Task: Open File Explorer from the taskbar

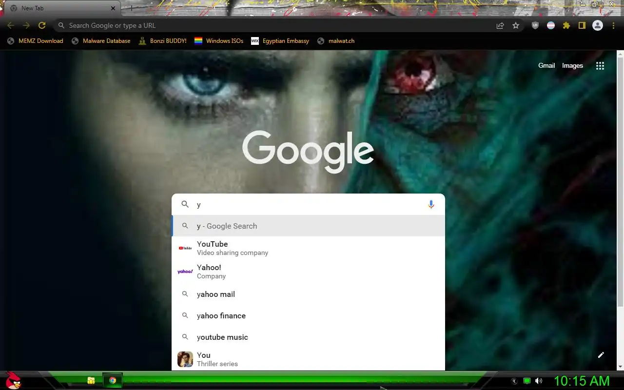Action: 91,381
